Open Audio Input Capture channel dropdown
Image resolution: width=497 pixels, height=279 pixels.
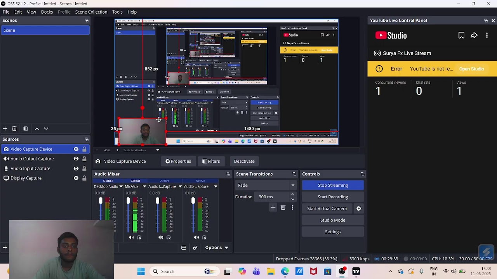click(x=180, y=187)
